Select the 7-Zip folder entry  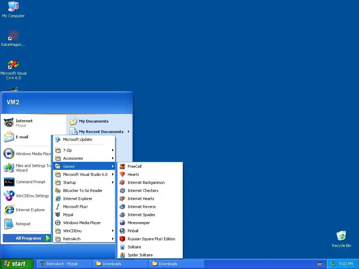(x=84, y=150)
